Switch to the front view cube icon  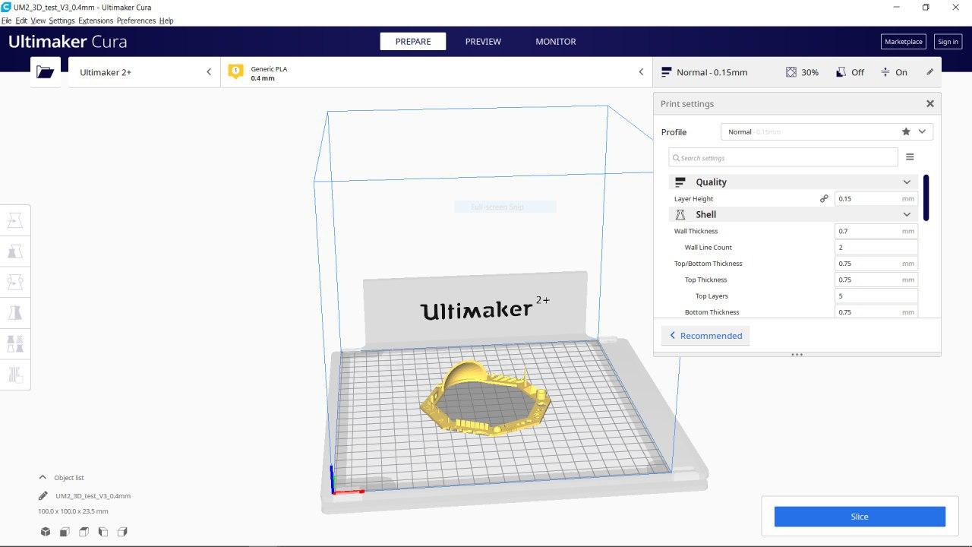click(x=65, y=532)
